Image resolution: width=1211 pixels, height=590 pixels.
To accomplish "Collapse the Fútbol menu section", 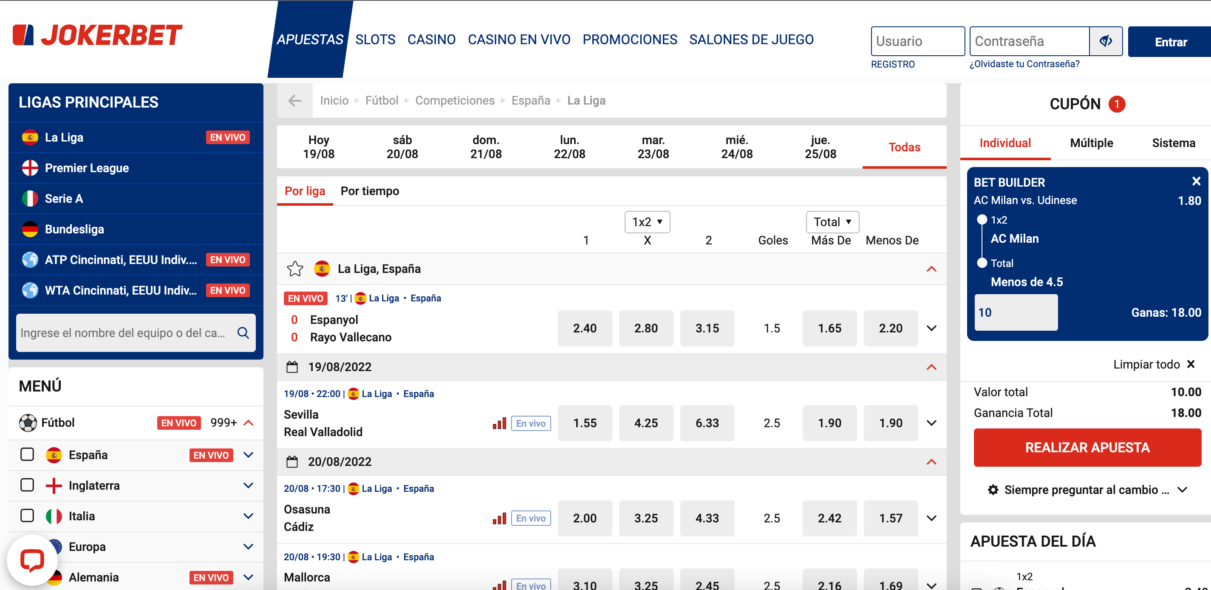I will pyautogui.click(x=248, y=423).
